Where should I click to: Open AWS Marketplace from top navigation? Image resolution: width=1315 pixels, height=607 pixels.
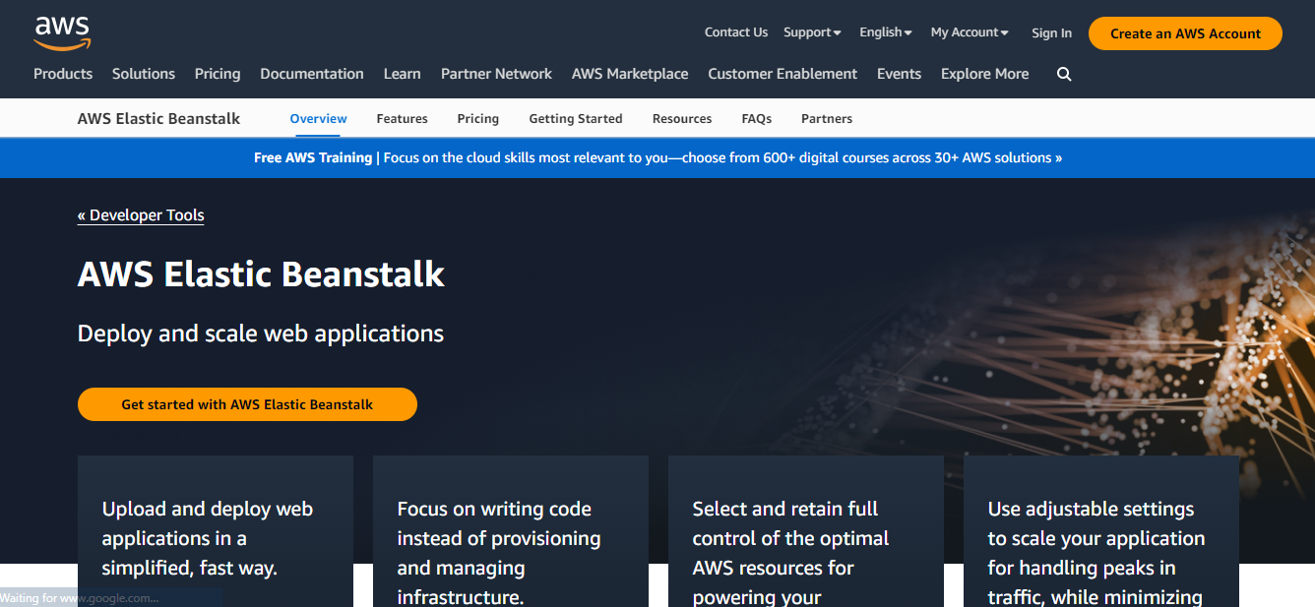tap(630, 74)
